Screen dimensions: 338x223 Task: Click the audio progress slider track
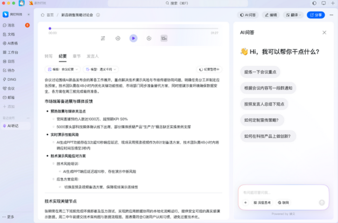[133, 28]
